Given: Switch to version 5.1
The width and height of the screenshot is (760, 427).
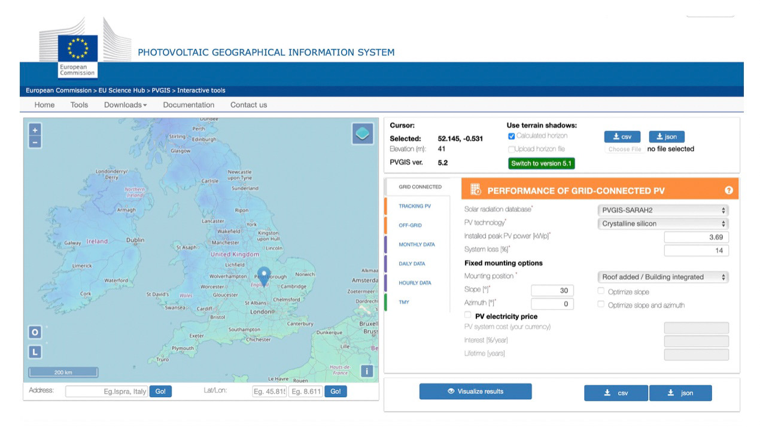Looking at the screenshot, I should pyautogui.click(x=542, y=163).
